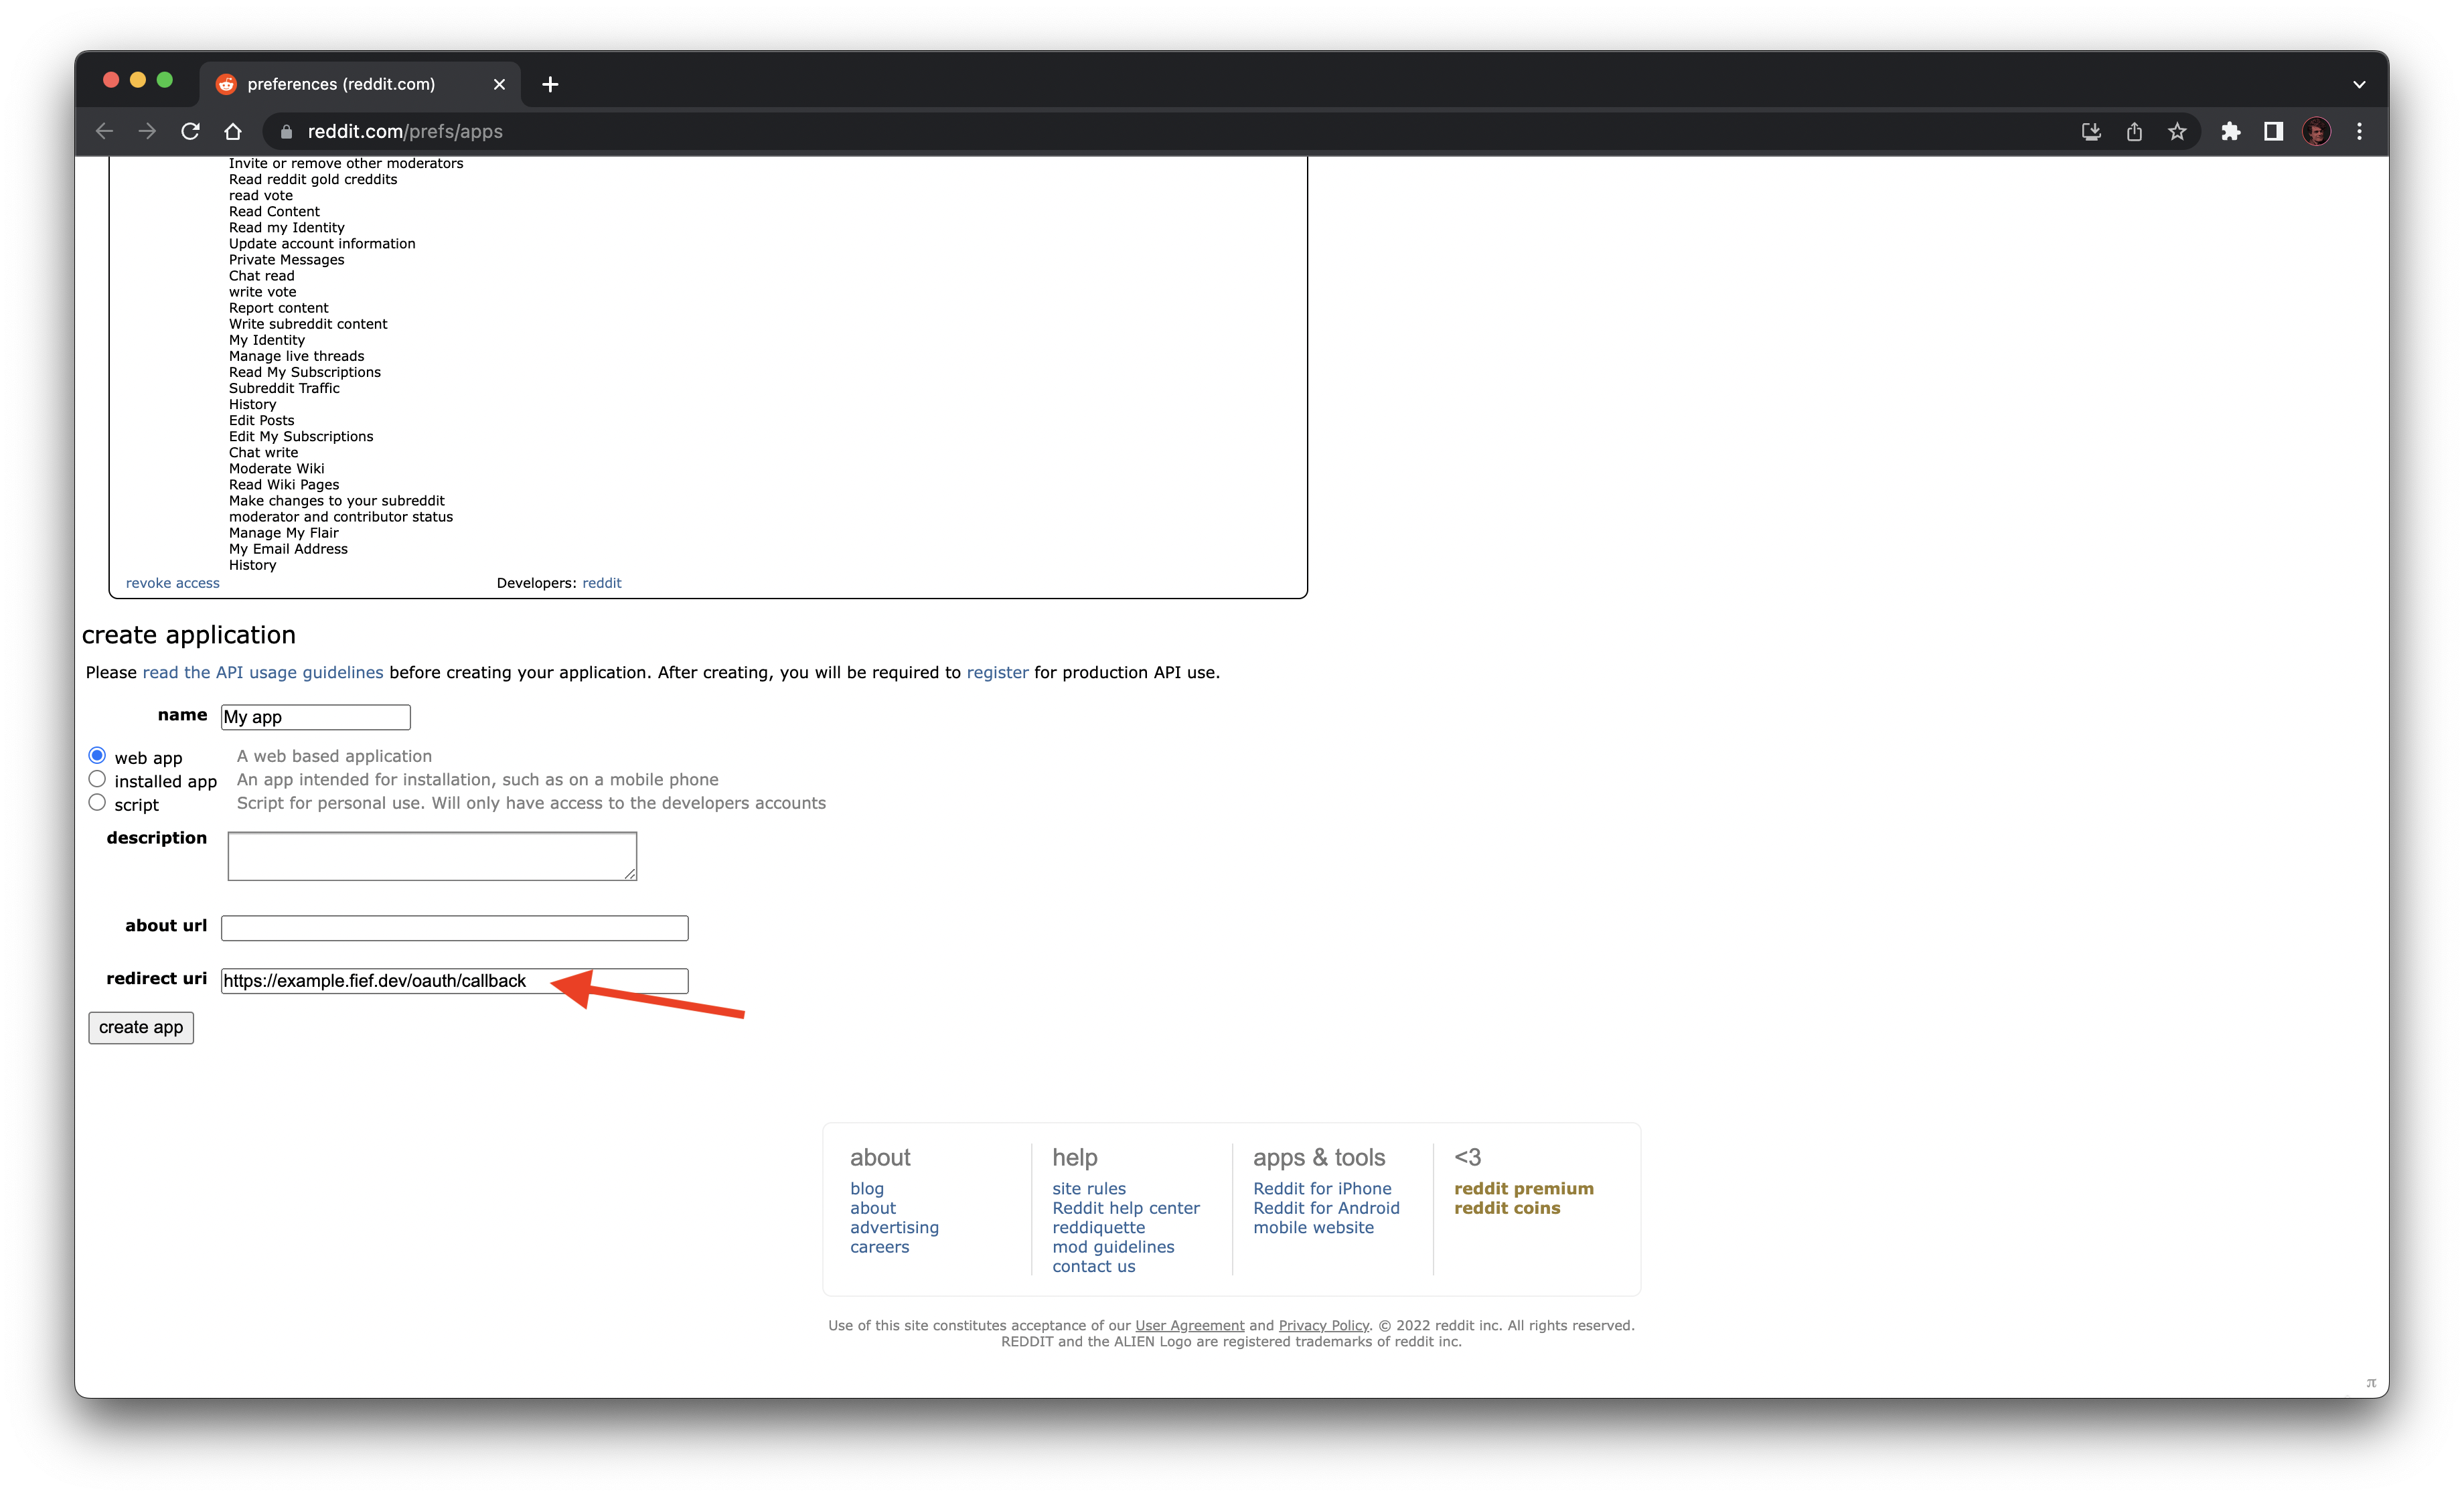Select the web app radio button
This screenshot has width=2464, height=1497.
click(97, 756)
